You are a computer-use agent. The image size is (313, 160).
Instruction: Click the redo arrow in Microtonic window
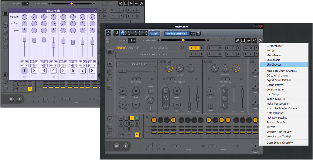pyautogui.click(x=225, y=40)
